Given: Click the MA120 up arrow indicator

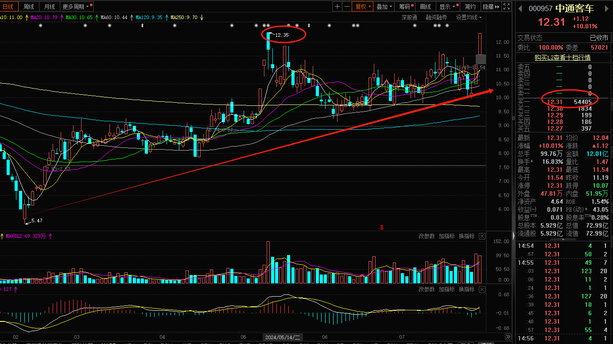Looking at the screenshot, I should (167, 18).
